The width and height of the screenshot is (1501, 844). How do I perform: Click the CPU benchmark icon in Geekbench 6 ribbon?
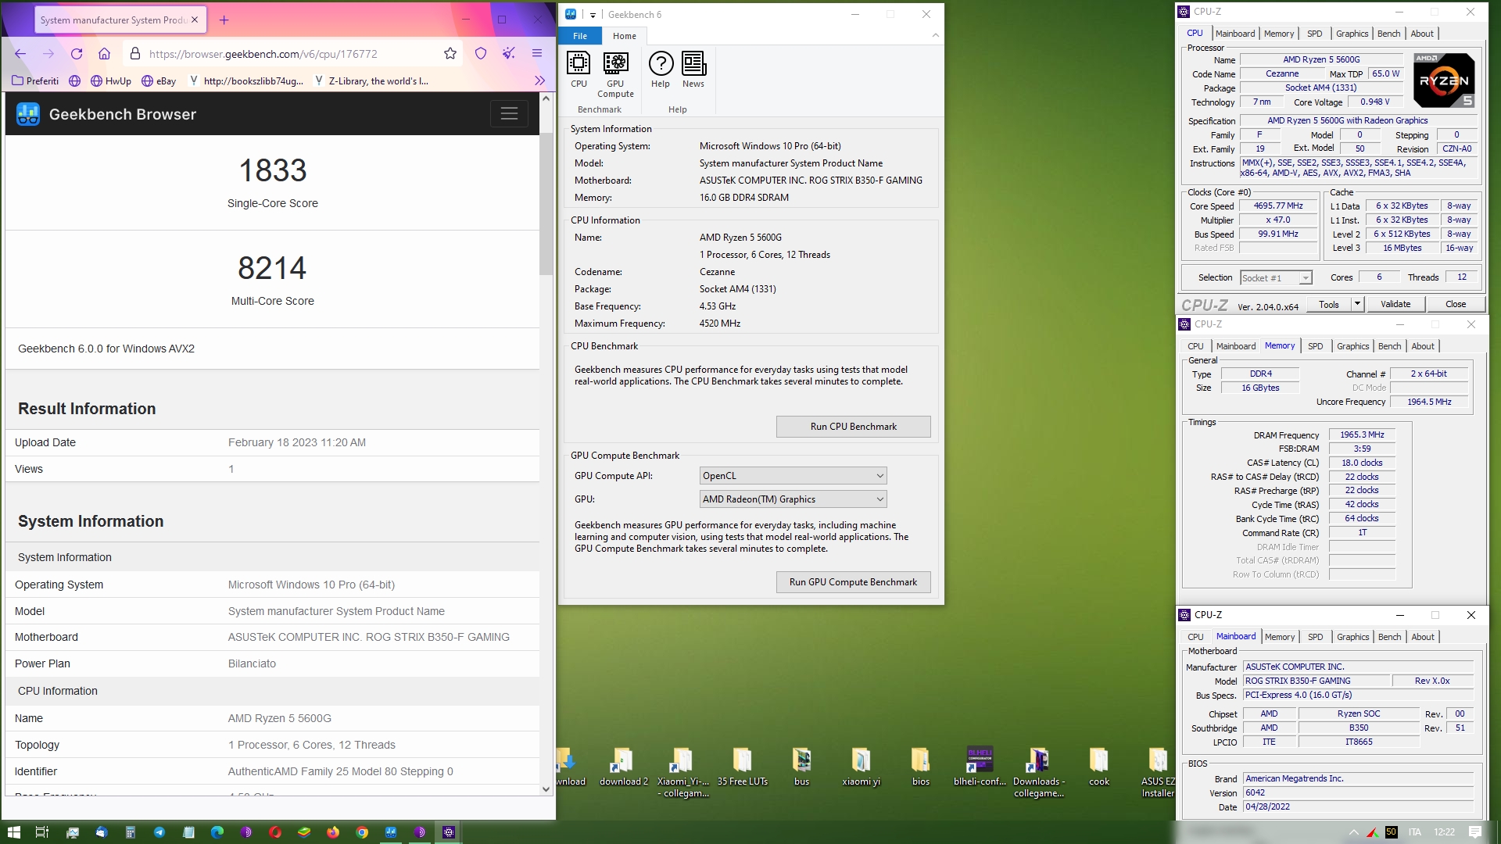coord(579,70)
